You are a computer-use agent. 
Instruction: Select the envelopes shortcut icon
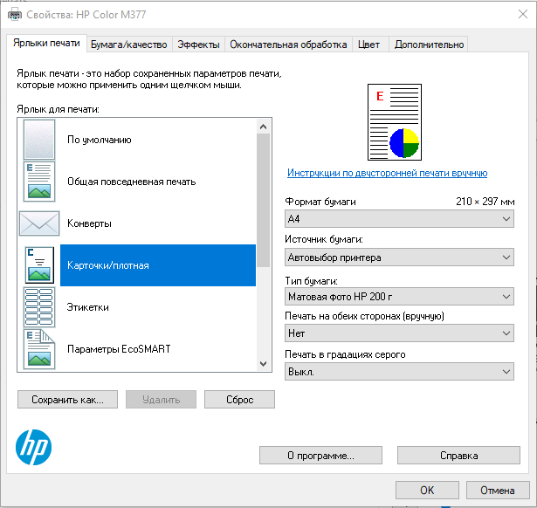pos(39,223)
